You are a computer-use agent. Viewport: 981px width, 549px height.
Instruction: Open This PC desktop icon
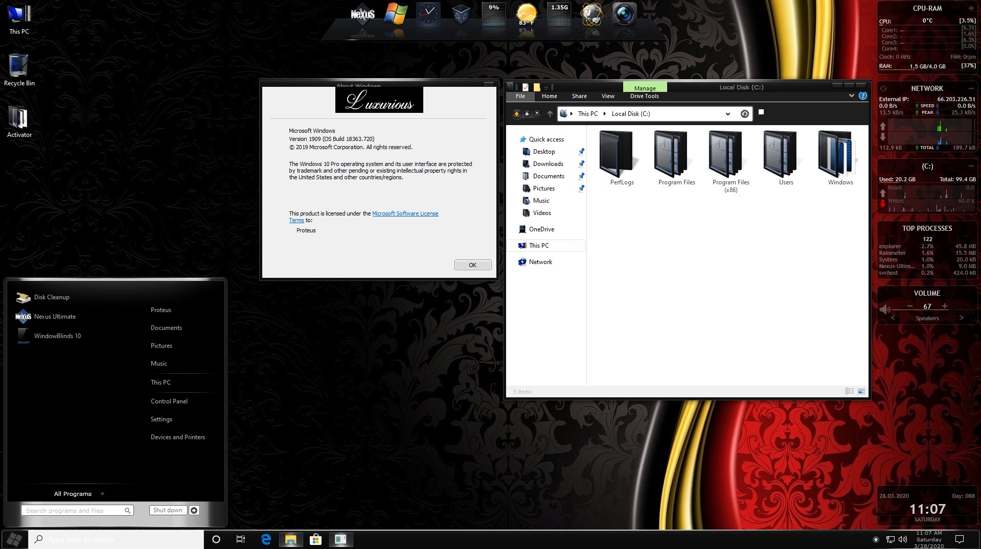point(19,19)
